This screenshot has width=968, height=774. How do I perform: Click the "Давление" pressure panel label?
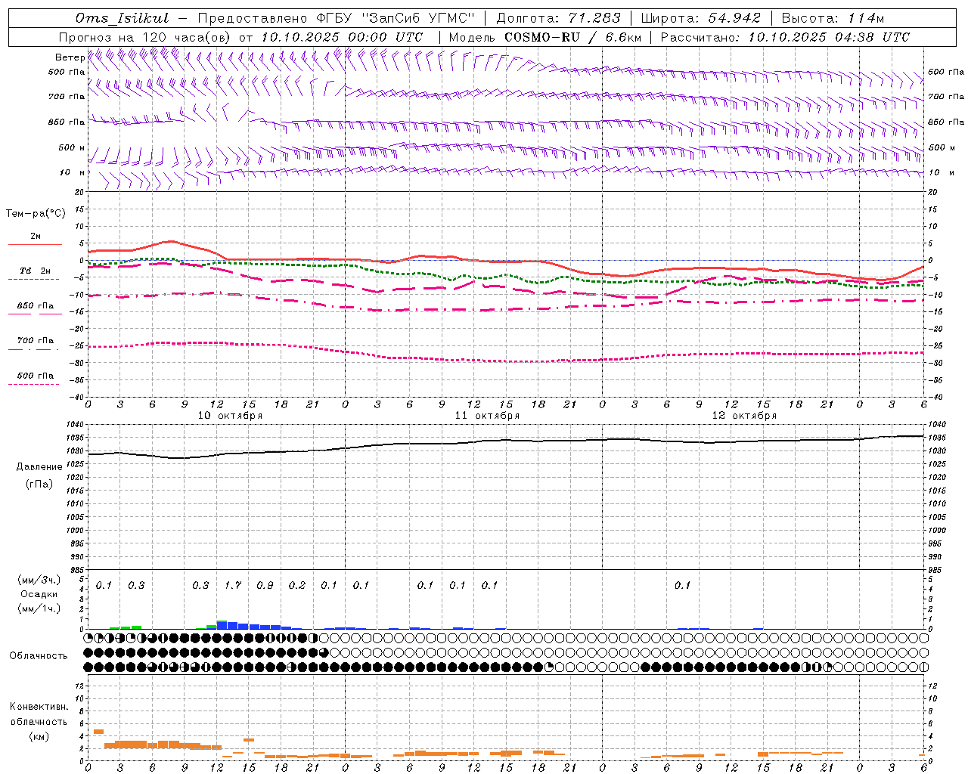(x=39, y=467)
